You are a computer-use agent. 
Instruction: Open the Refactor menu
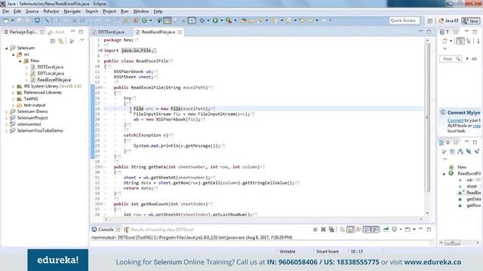(51, 11)
